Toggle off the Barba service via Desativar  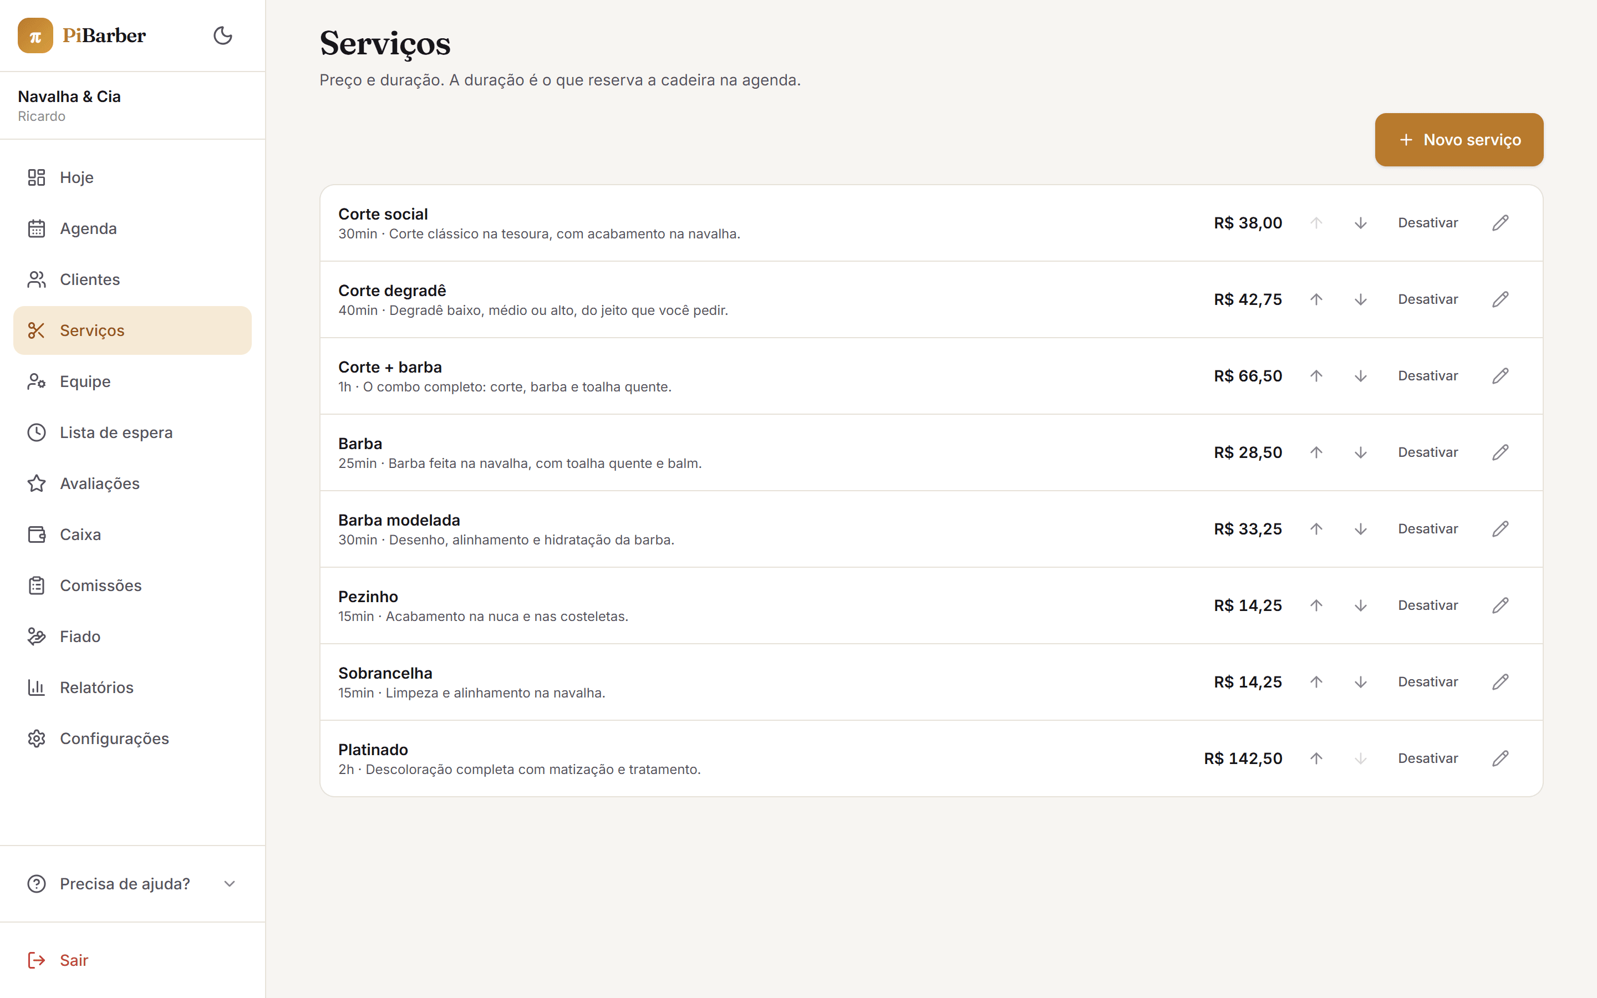click(1427, 453)
